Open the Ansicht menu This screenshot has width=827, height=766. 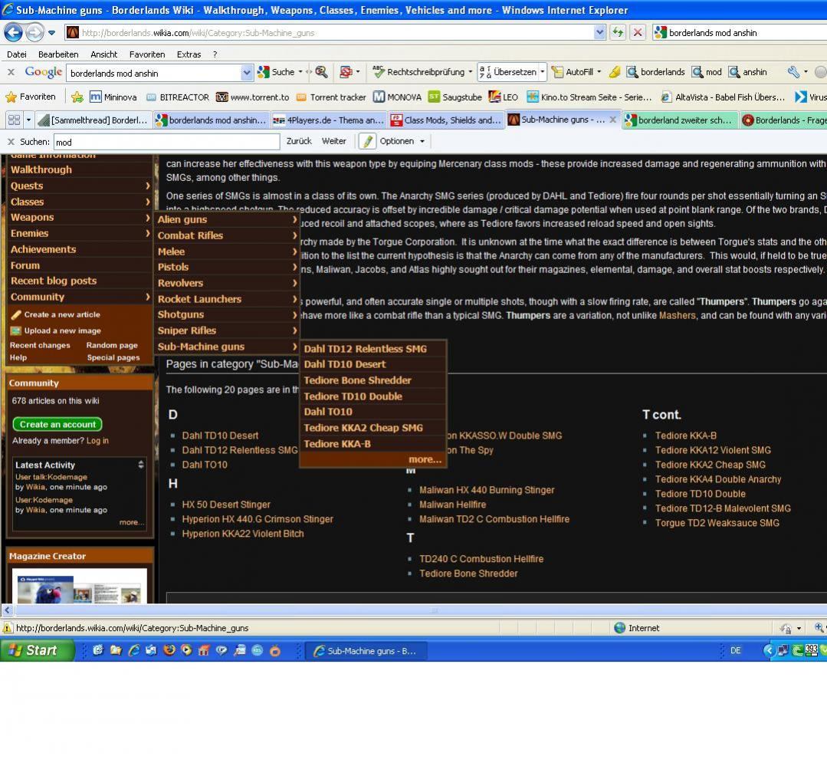point(104,54)
